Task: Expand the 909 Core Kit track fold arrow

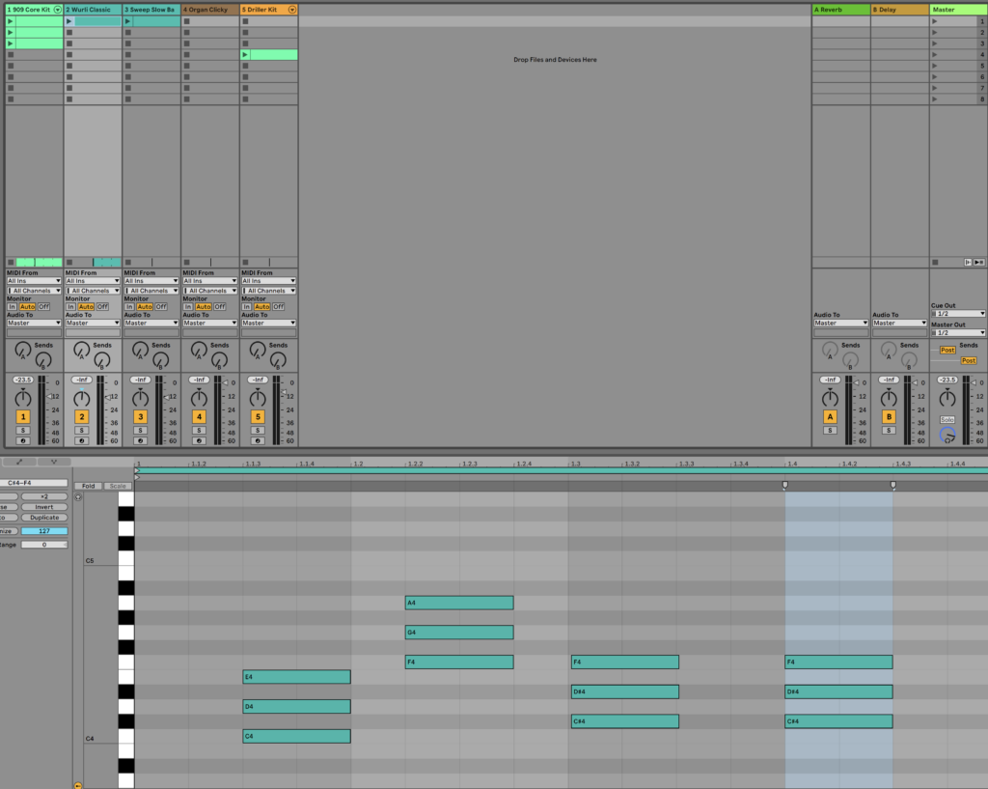Action: click(57, 10)
